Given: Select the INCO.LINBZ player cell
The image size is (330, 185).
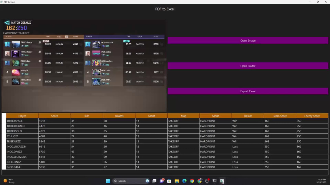Looking at the screenshot, I should pyautogui.click(x=22, y=162).
